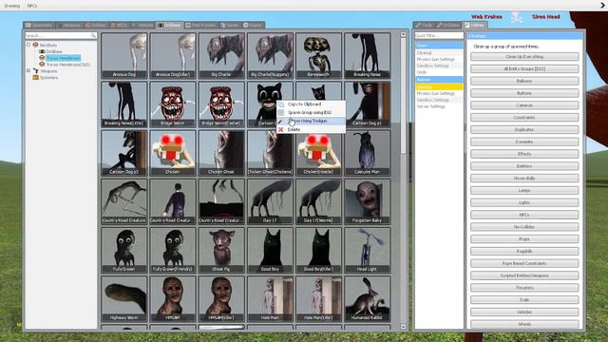Select the Cartoon Dog p1 spawn icon
The image size is (608, 342).
coord(368,104)
